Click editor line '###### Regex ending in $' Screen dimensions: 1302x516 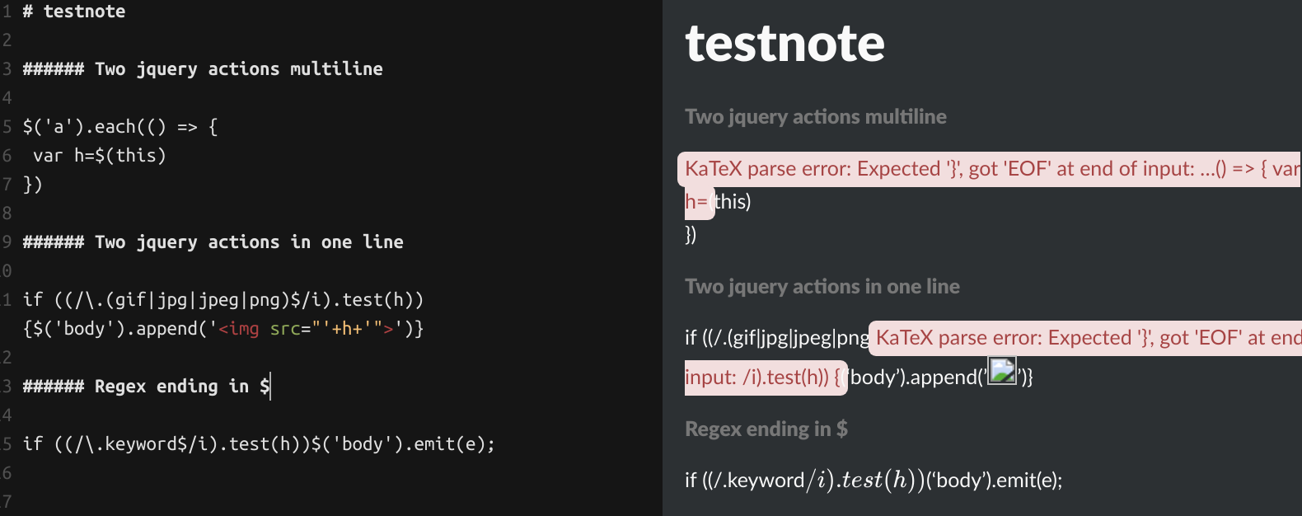pyautogui.click(x=146, y=387)
